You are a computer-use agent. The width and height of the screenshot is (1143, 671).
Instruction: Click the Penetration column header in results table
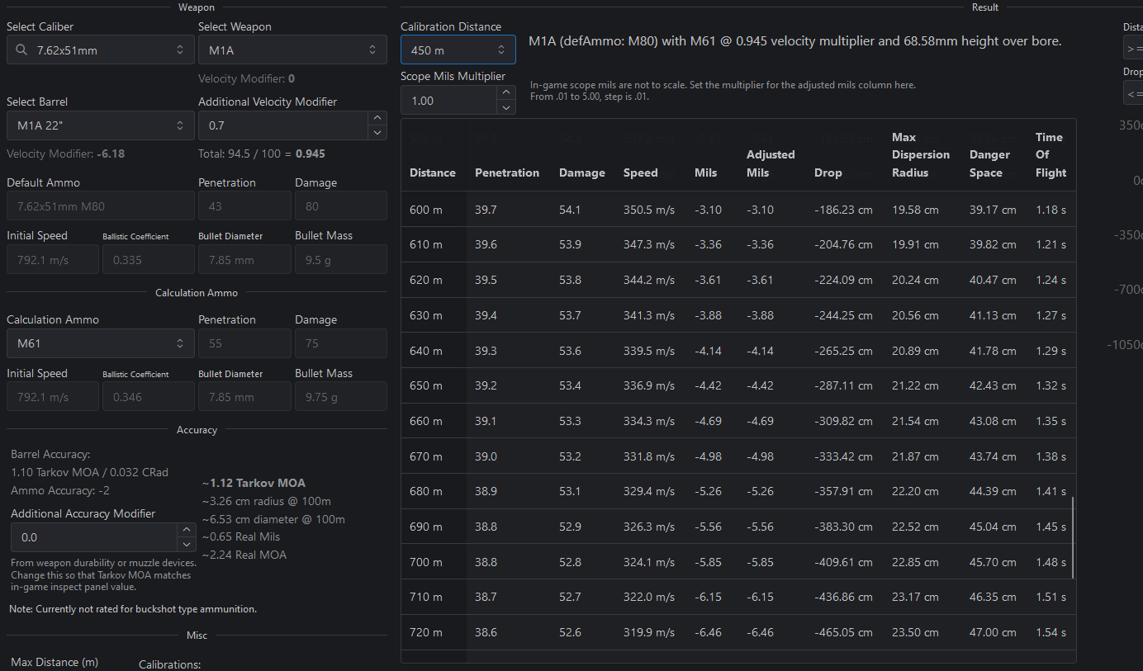(507, 172)
